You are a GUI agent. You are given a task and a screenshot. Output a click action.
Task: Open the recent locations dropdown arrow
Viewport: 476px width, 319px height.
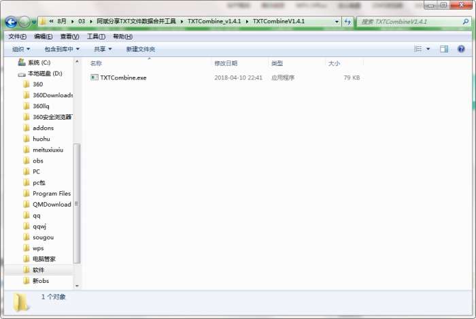pyautogui.click(x=34, y=22)
